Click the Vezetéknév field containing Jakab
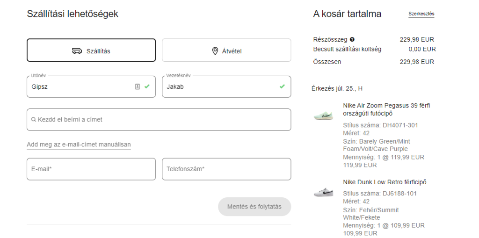The width and height of the screenshot is (479, 238). pos(226,87)
